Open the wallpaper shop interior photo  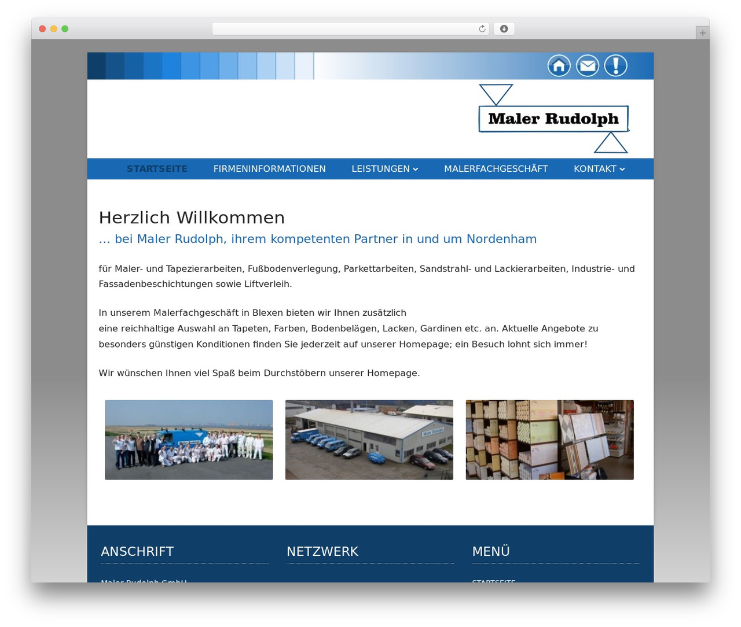click(550, 440)
